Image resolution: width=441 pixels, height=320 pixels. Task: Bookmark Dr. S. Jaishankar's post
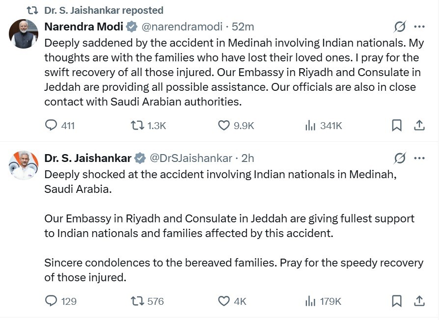pyautogui.click(x=397, y=300)
